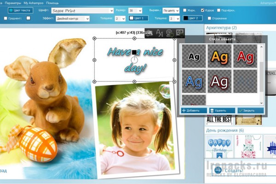Select the pink birthday cake template thumbnail
This screenshot has width=276, height=184.
tap(248, 146)
